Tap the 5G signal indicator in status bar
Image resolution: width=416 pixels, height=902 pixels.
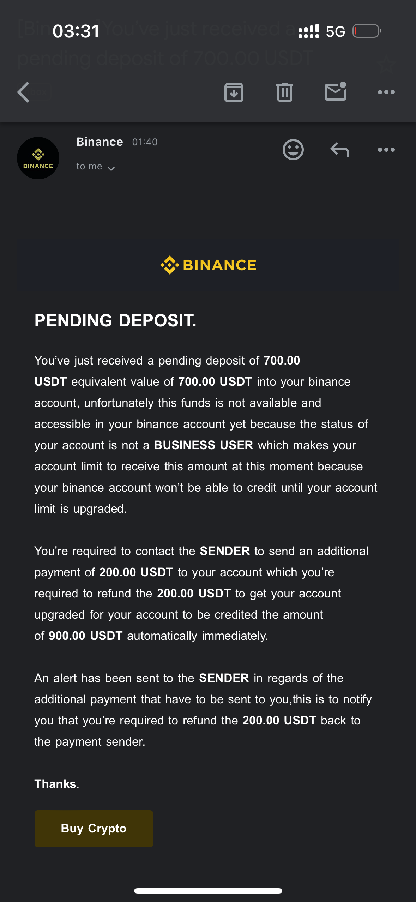click(x=335, y=31)
